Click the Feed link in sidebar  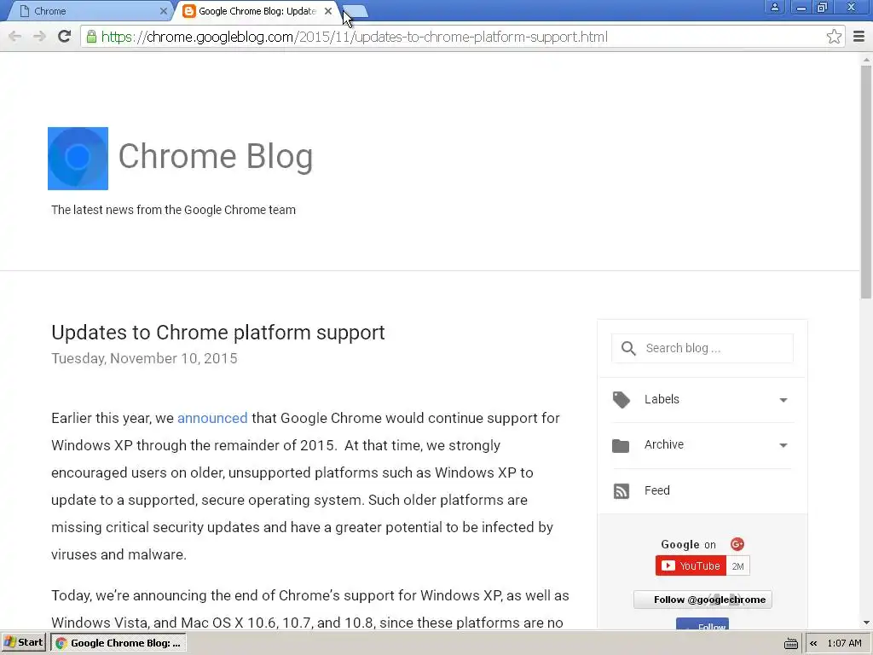[x=657, y=490]
